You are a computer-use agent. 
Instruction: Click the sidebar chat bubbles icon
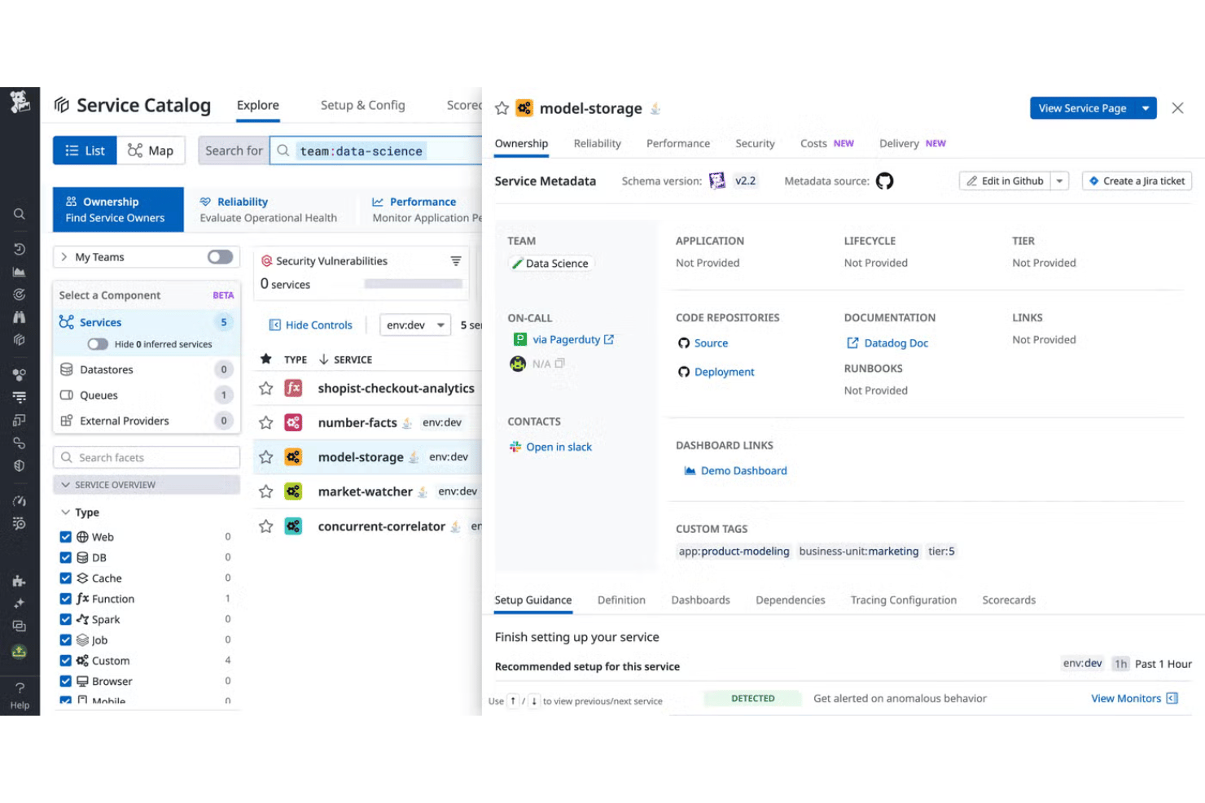click(19, 626)
